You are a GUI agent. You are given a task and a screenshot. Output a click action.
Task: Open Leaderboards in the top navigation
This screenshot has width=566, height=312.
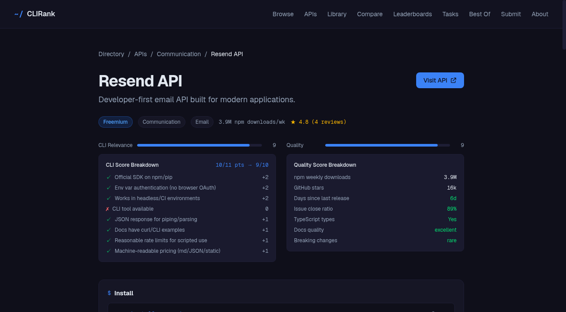click(412, 14)
